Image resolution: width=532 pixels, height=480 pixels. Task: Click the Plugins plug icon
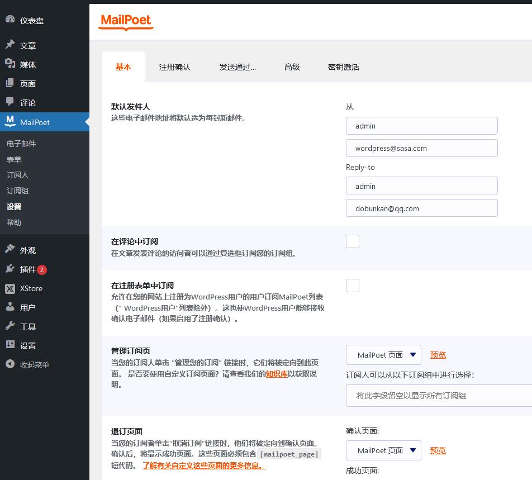10,268
